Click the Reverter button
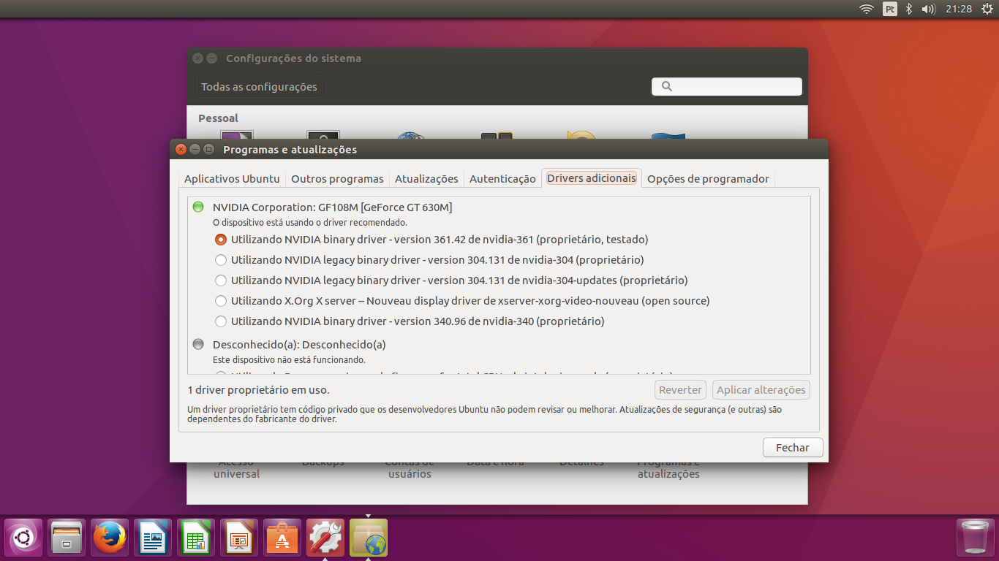This screenshot has height=561, width=999. pyautogui.click(x=681, y=390)
